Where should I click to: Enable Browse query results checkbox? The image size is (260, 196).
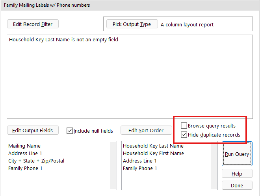pyautogui.click(x=184, y=126)
